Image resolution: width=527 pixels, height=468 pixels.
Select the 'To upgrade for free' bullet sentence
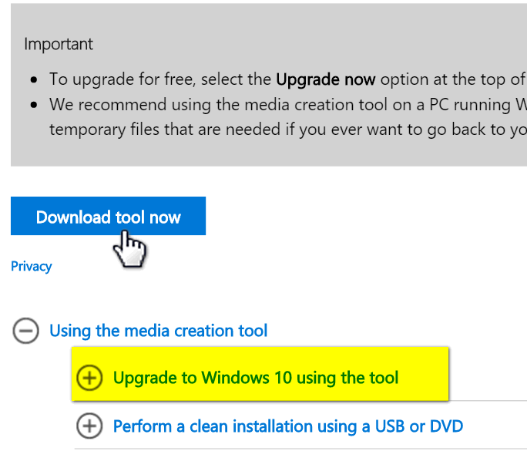[x=288, y=79]
